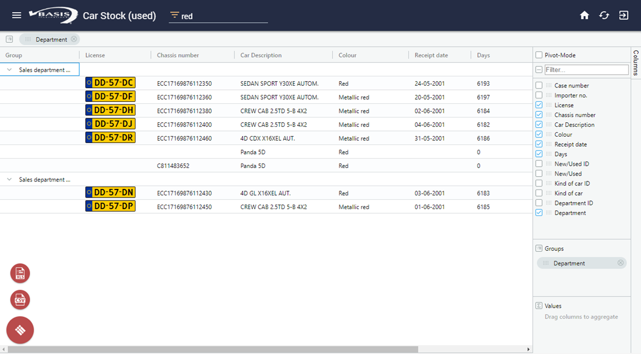
Task: Click drag handle of Days column item
Action: click(x=548, y=154)
